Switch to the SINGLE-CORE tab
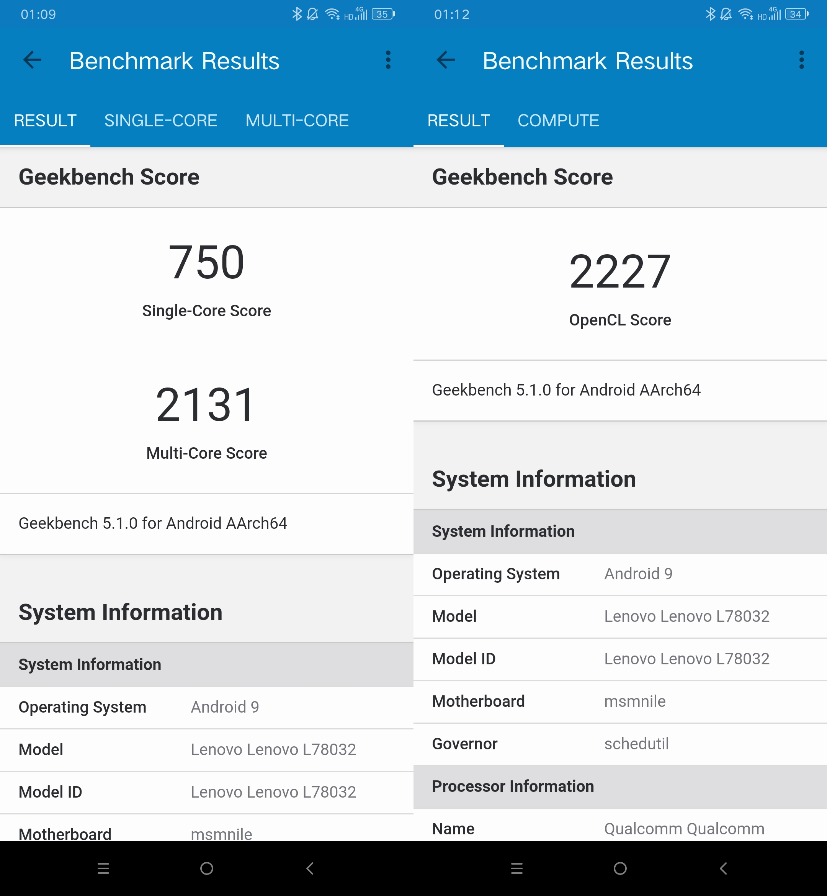Viewport: 827px width, 896px height. pos(161,120)
